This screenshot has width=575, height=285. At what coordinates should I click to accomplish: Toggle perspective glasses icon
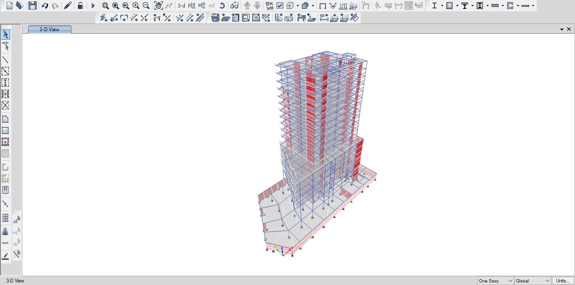[x=235, y=5]
